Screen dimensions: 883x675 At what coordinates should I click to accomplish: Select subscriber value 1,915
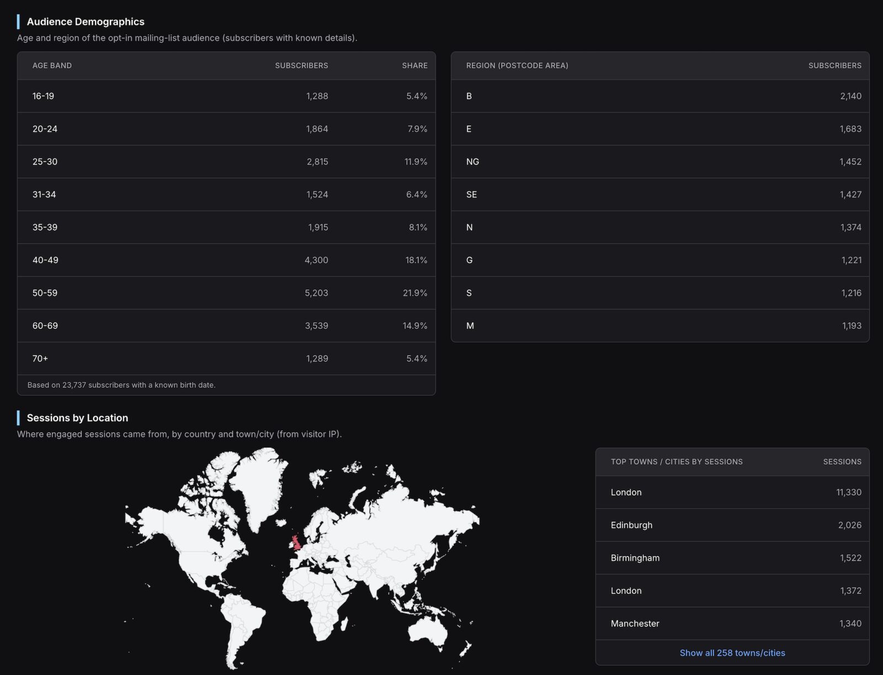318,227
